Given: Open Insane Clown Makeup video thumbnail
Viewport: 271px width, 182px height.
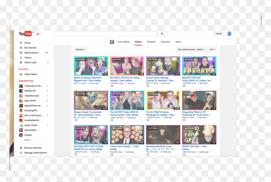Looking at the screenshot, I should click(x=163, y=66).
